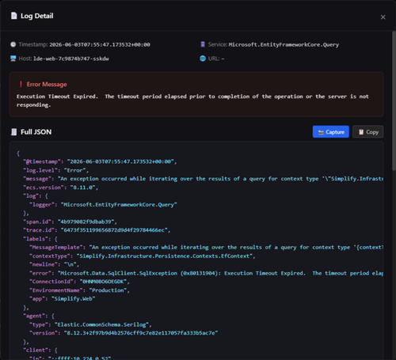Click the trace.id value in JSON
Screen dimensions: 396x360
pyautogui.click(x=116, y=230)
